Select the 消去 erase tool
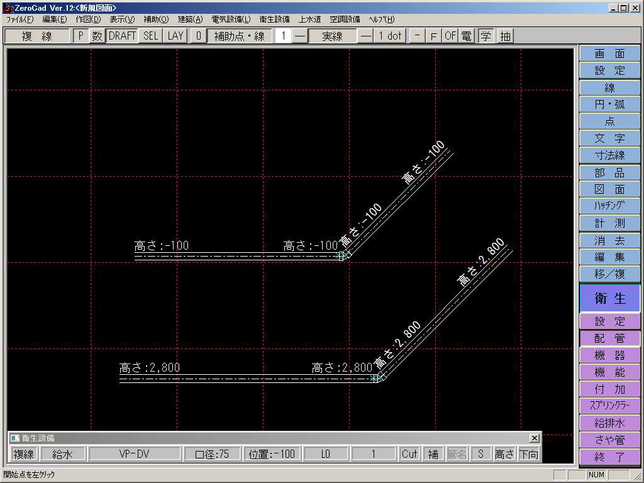 (x=609, y=240)
